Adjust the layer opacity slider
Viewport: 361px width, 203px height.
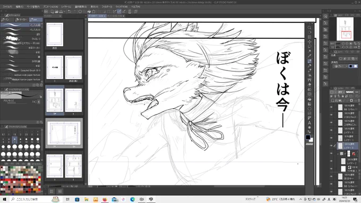[349, 92]
